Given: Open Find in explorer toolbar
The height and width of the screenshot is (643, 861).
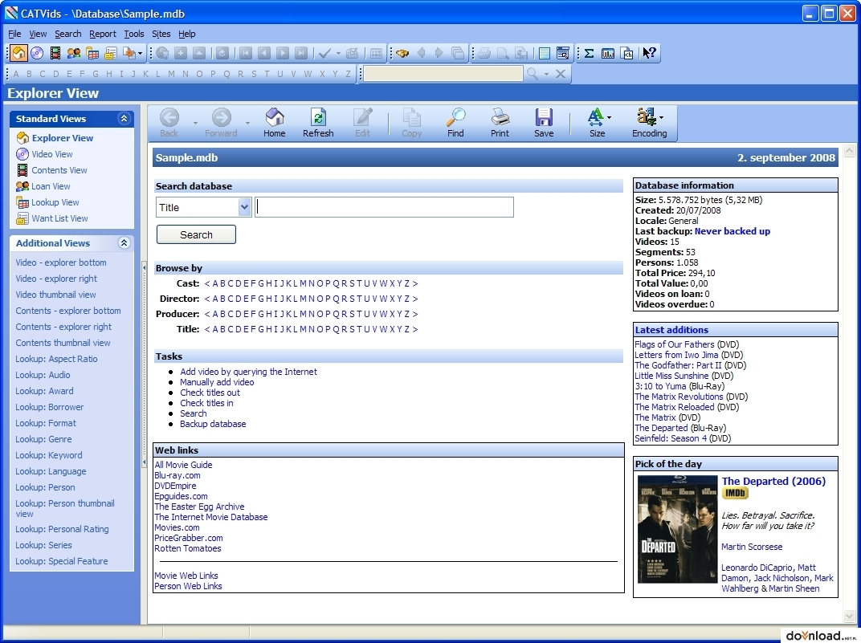Looking at the screenshot, I should pyautogui.click(x=455, y=122).
